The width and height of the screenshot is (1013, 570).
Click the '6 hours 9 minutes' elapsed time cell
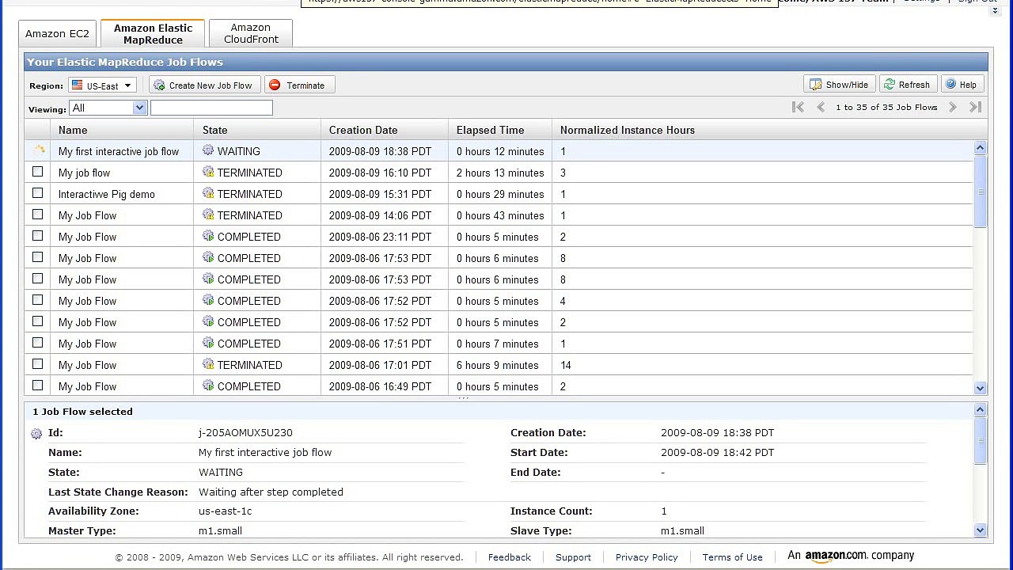click(498, 365)
